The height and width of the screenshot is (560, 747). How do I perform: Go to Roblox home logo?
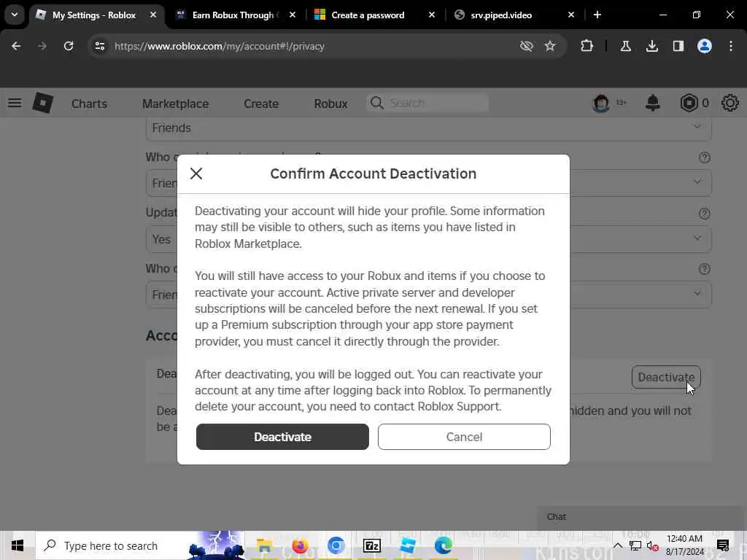click(42, 103)
